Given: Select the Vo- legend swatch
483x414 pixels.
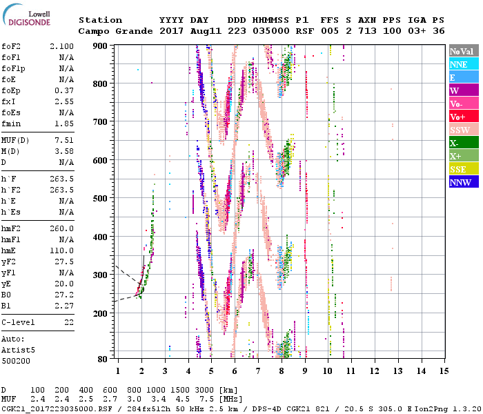Looking at the screenshot, I should [x=464, y=103].
